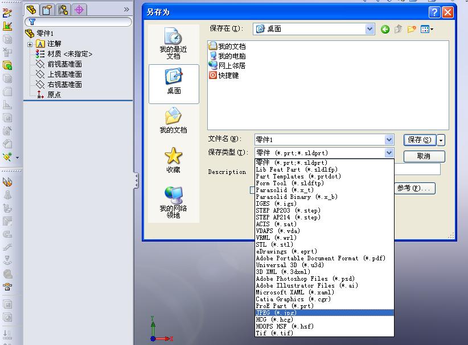Choose ACIS (*.sat) type
This screenshot has width=468, height=345.
click(325, 224)
